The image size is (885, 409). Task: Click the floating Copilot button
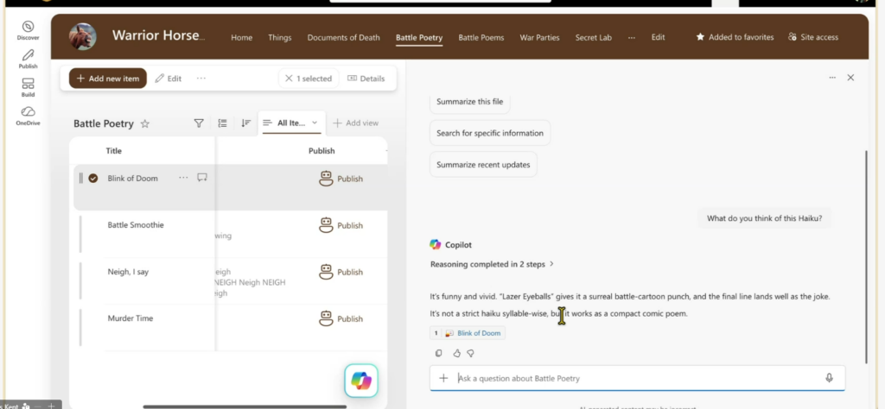pos(361,381)
